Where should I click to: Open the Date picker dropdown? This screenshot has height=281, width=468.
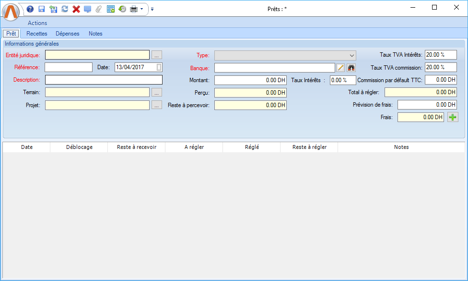159,67
